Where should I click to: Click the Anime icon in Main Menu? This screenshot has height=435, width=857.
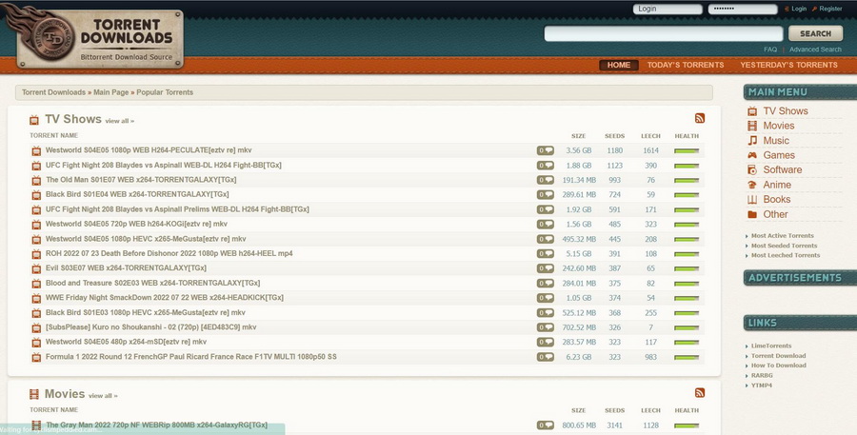pyautogui.click(x=752, y=185)
